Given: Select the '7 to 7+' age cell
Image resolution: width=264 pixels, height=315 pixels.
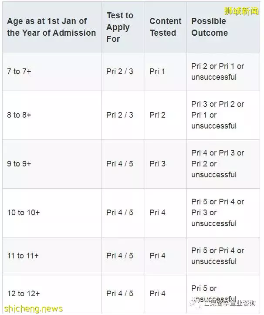Looking at the screenshot, I should 52,72.
